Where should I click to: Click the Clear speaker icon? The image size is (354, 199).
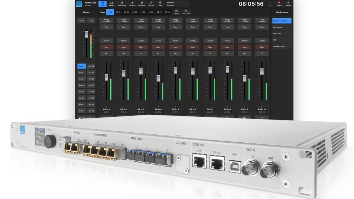point(270,3)
